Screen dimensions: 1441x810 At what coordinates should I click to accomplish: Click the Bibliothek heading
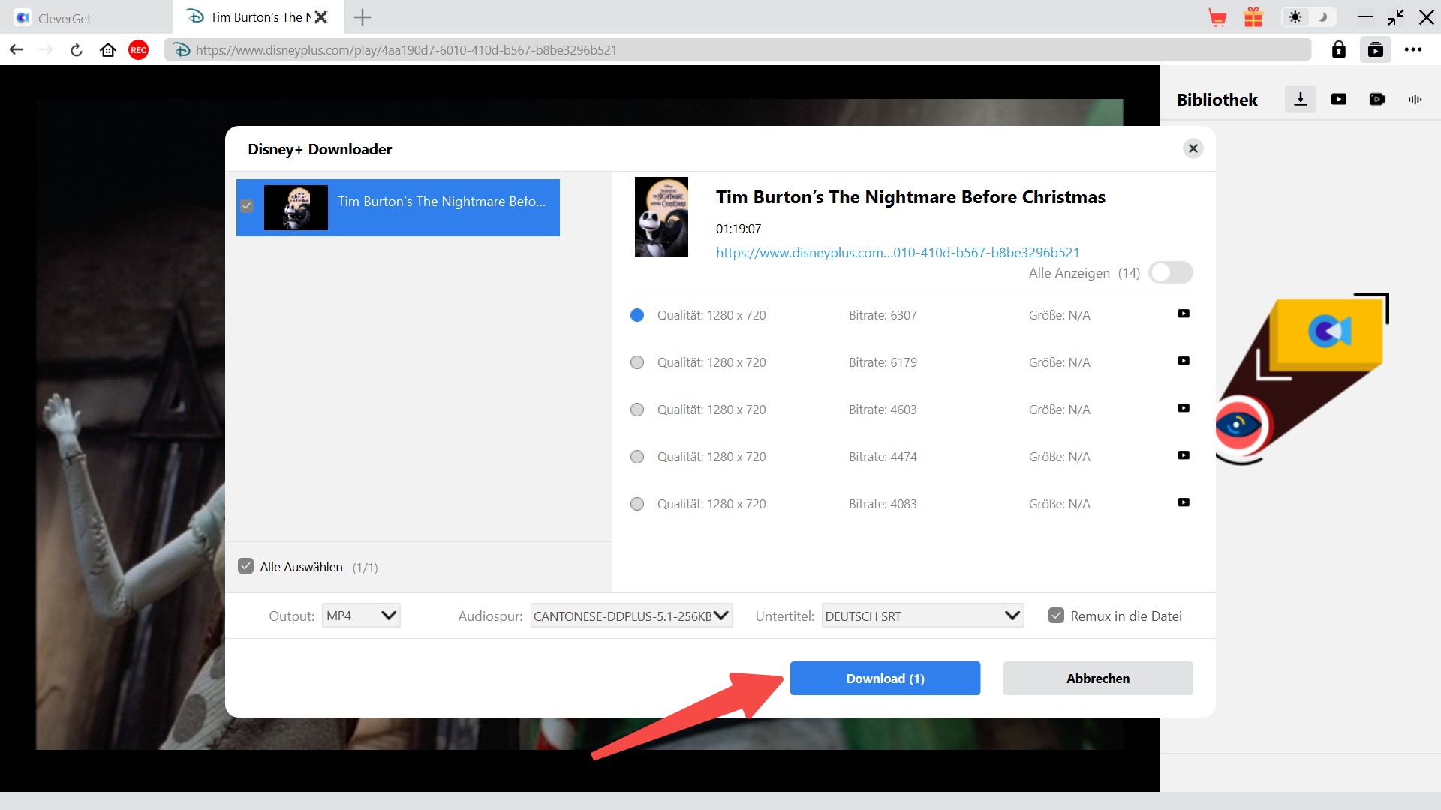(x=1217, y=100)
